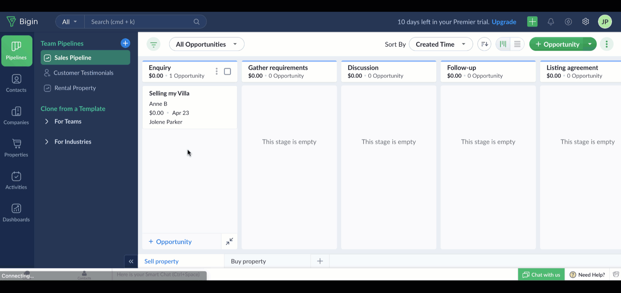
Task: Open the Enquiry stage options menu
Action: coord(217,71)
